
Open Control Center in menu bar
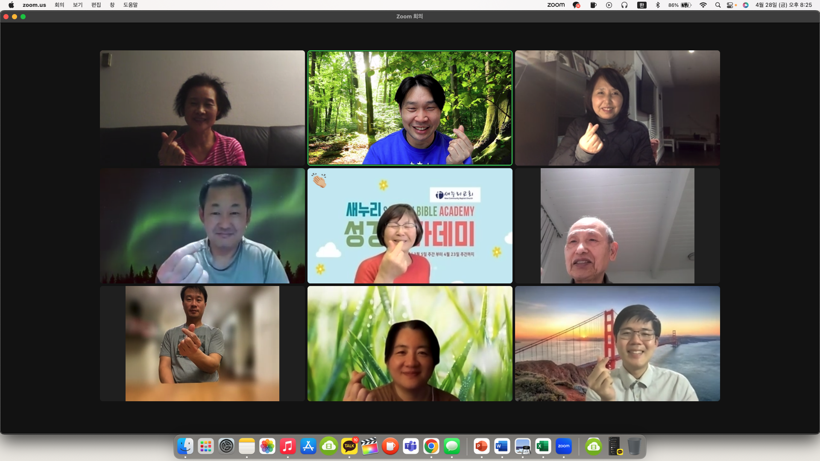pyautogui.click(x=732, y=5)
